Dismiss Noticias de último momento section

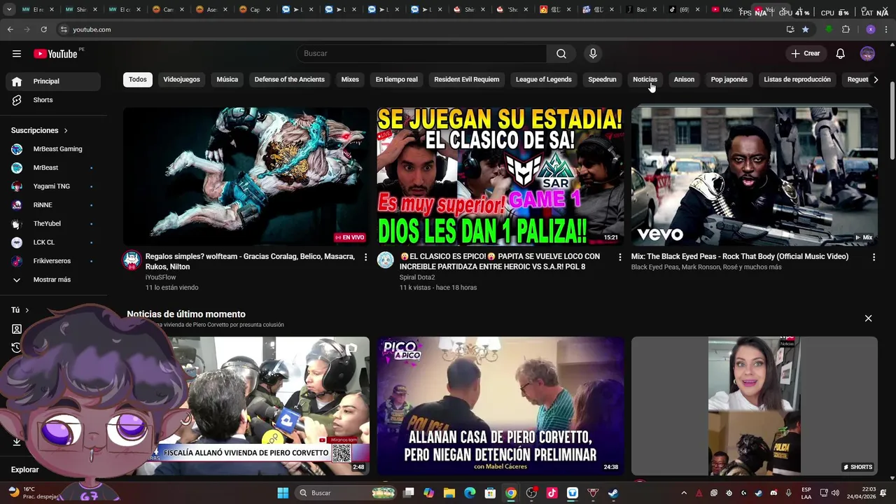[x=868, y=318]
